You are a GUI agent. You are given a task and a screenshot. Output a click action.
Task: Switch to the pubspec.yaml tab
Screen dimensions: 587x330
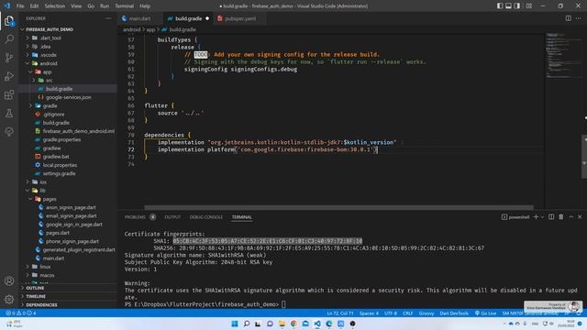pos(240,18)
